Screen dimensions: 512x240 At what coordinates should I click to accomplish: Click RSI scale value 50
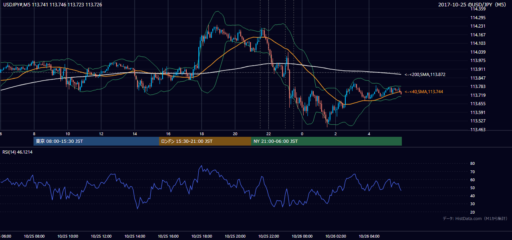click(x=473, y=188)
